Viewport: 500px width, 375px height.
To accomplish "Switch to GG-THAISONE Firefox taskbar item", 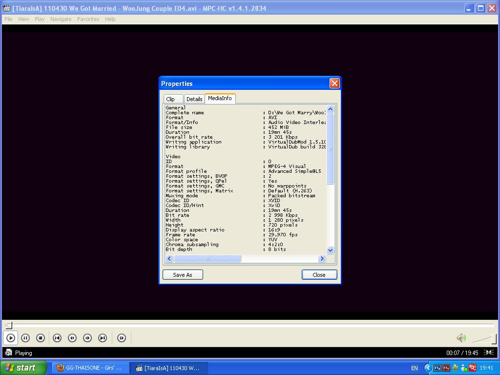I will 90,368.
